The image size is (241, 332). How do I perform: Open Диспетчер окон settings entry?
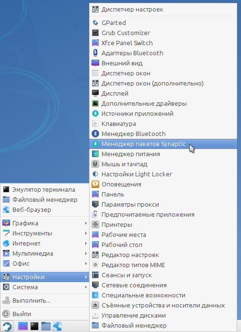coord(163,73)
